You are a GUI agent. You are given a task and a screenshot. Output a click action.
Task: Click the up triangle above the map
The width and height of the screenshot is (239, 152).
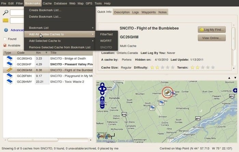click(229, 78)
